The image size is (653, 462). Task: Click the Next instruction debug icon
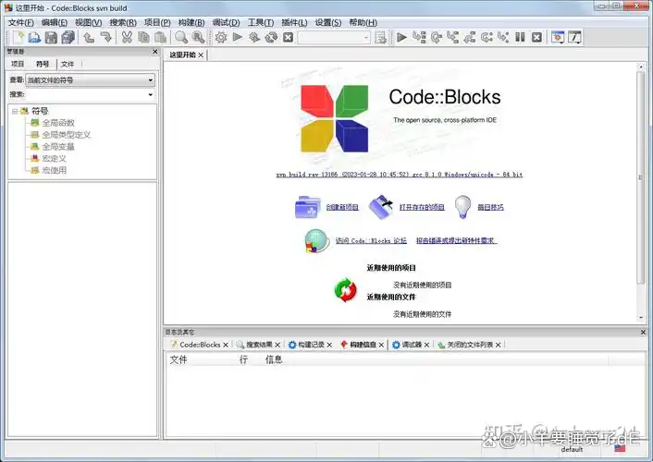tap(487, 38)
